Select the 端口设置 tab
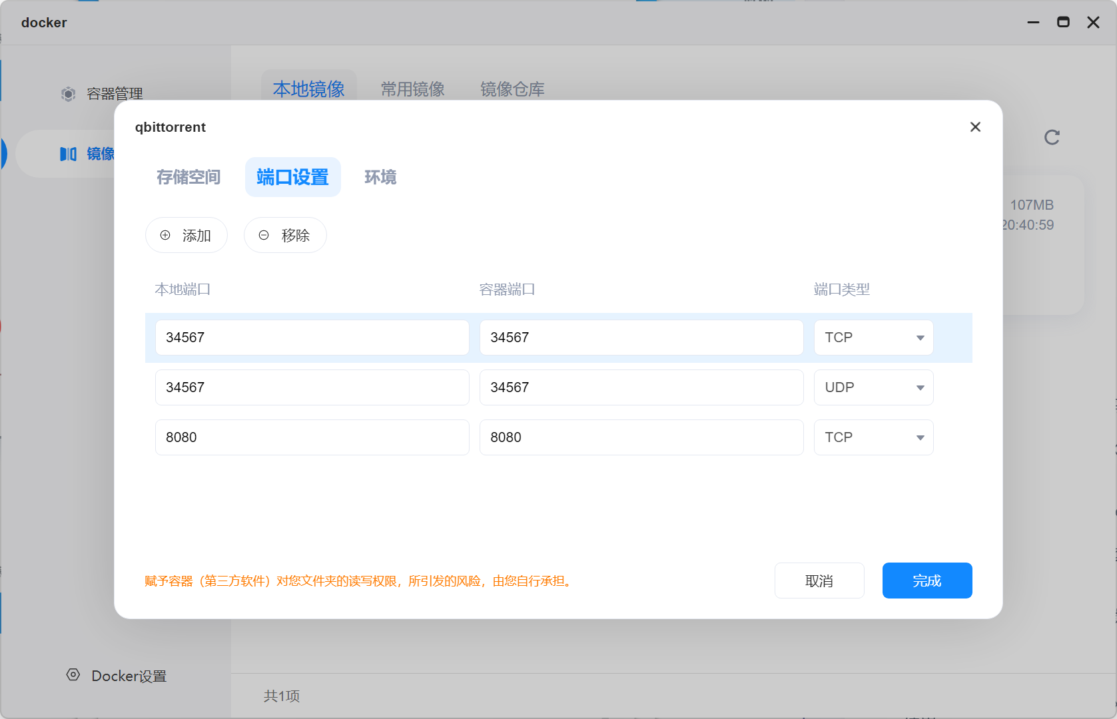This screenshot has width=1117, height=719. [292, 177]
